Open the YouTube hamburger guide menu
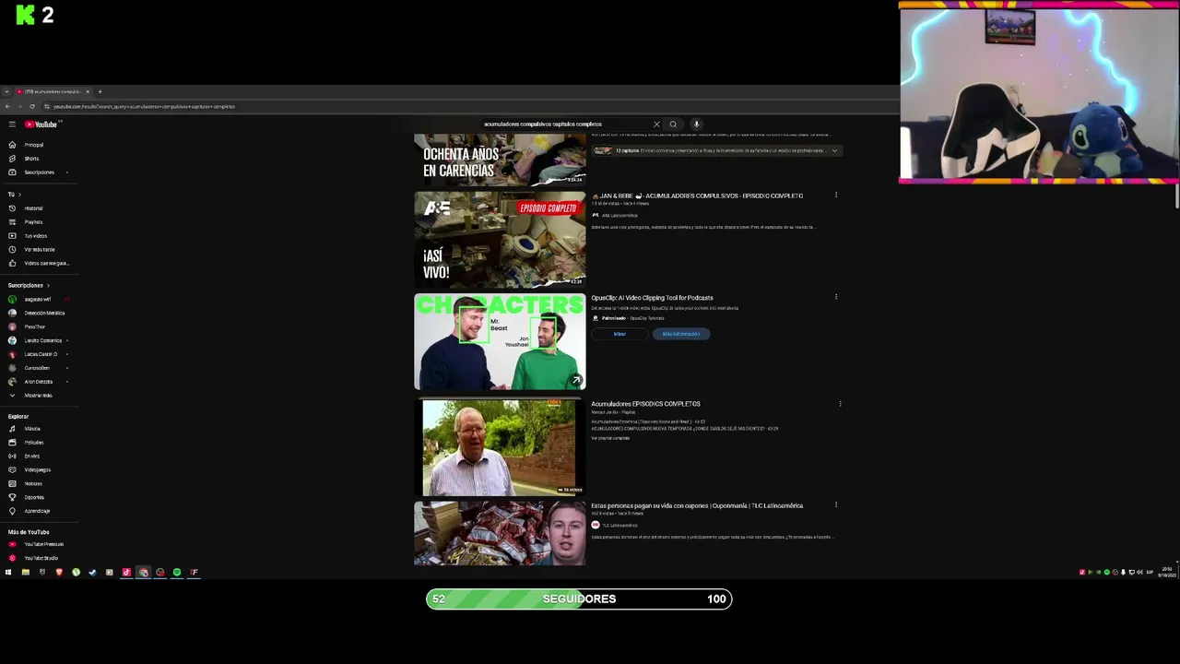The width and height of the screenshot is (1180, 664). tap(11, 125)
